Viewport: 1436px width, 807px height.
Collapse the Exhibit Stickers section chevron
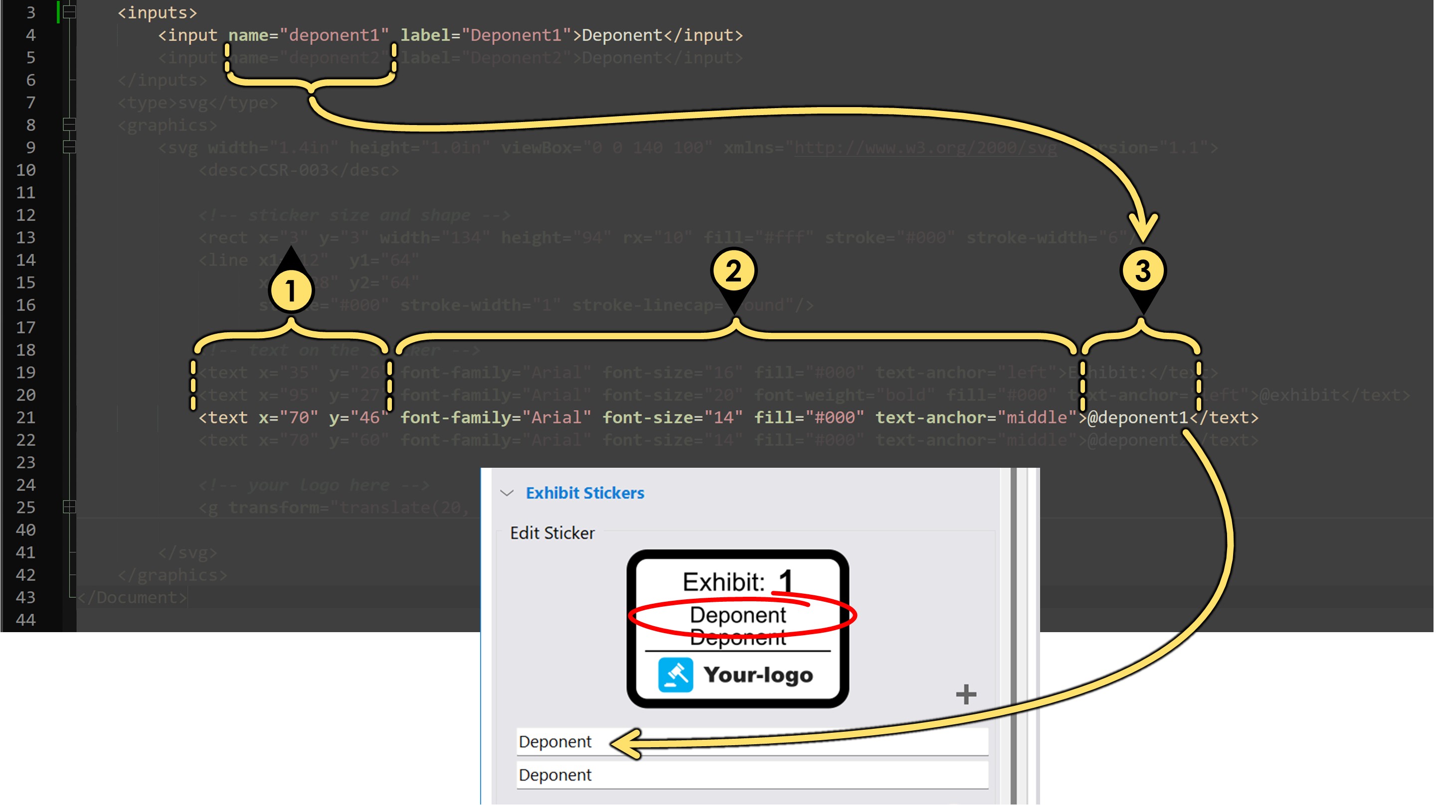[507, 493]
